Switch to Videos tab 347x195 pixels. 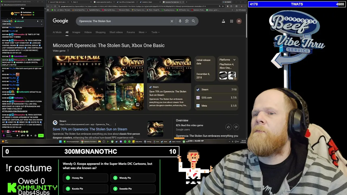[88, 32]
